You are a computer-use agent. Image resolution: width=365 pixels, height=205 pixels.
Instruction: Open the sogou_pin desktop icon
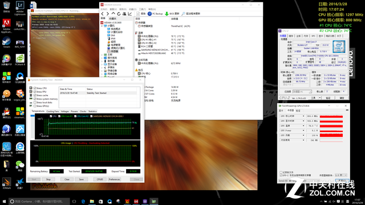[x=20, y=95]
